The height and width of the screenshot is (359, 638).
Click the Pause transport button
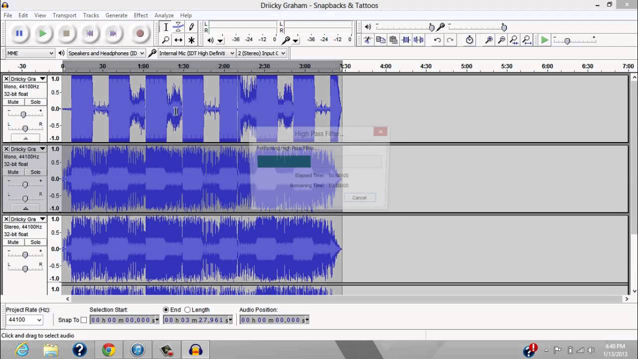coord(19,33)
